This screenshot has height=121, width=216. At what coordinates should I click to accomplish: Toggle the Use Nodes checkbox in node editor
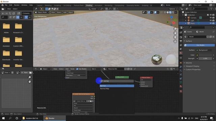pyautogui.click(x=77, y=69)
